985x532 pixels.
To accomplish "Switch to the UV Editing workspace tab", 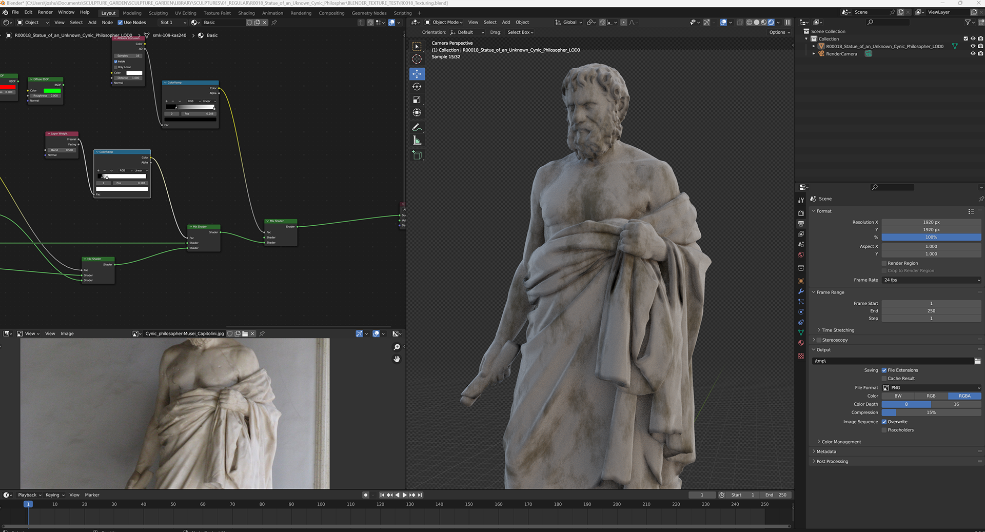I will pyautogui.click(x=185, y=13).
